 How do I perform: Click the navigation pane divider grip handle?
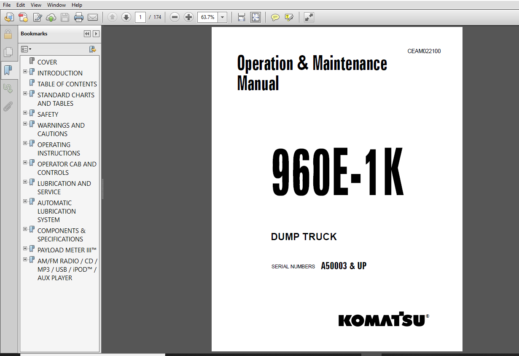102,189
